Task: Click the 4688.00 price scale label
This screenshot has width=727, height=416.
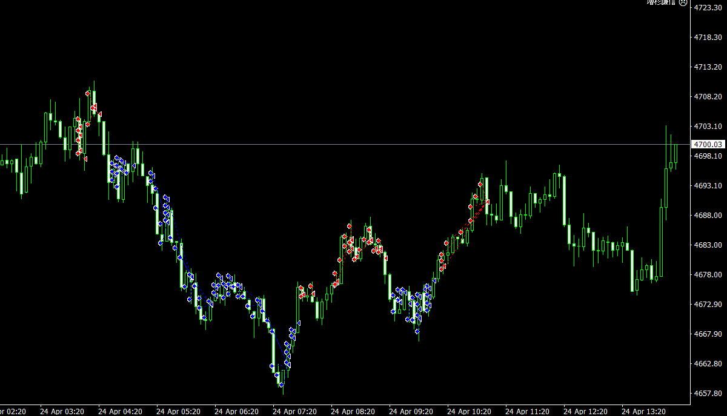Action: tap(708, 215)
